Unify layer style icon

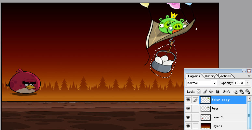248,92
